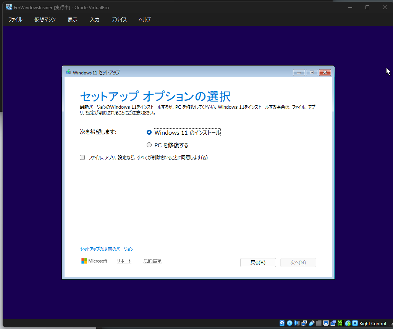Click the 次を希望します: label
This screenshot has height=329, width=393.
point(98,132)
